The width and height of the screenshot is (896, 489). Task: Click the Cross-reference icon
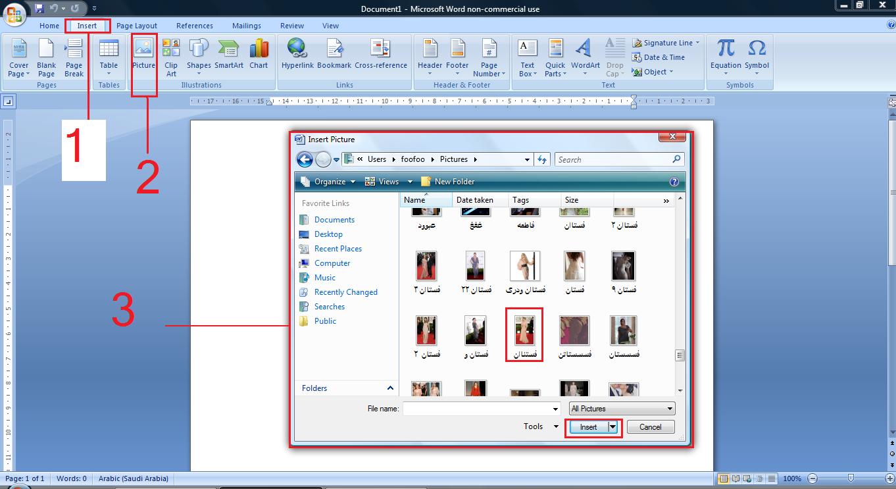point(380,48)
